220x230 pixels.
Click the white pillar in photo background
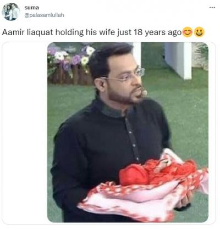178,60
